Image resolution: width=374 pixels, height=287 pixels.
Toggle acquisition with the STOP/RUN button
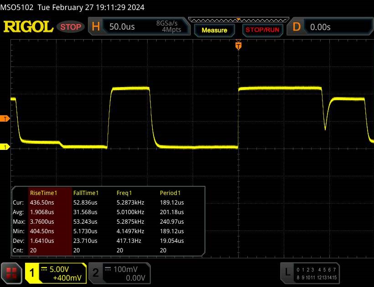point(261,30)
